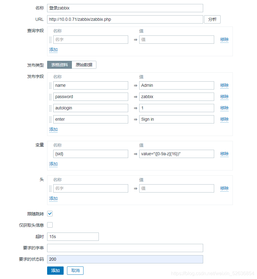
Task: Grab the drag handle of the header row
Action: (50, 189)
